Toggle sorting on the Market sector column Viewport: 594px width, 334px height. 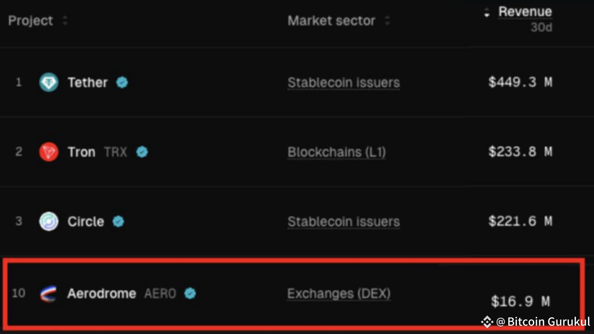click(x=388, y=21)
